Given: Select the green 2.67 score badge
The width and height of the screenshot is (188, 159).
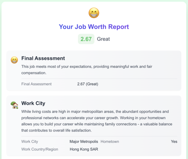Looking at the screenshot, I should coord(86,39).
